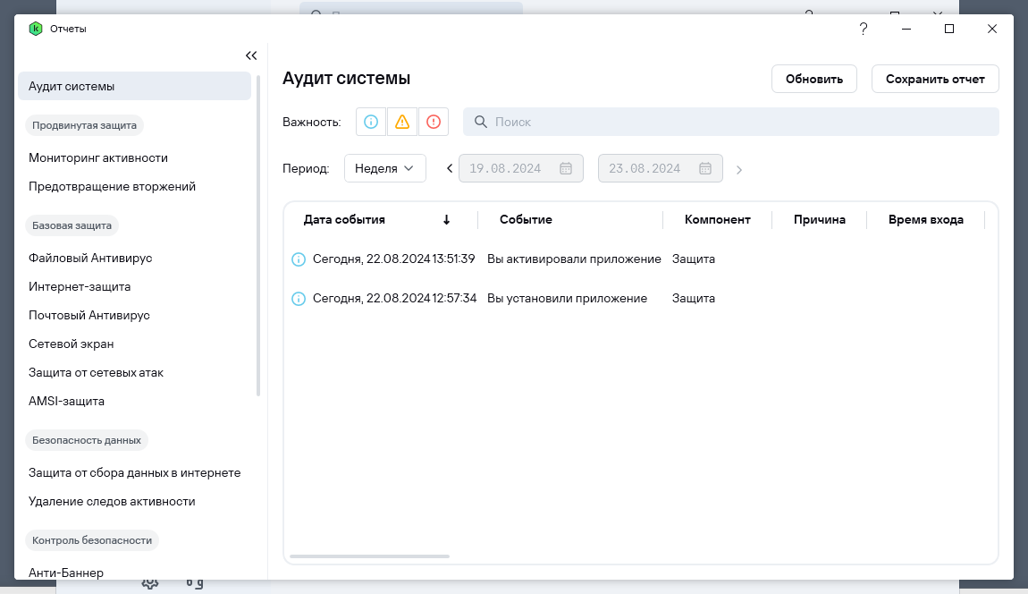Image resolution: width=1028 pixels, height=594 pixels.
Task: Click the Kaspersky logo in title bar
Action: (x=36, y=29)
